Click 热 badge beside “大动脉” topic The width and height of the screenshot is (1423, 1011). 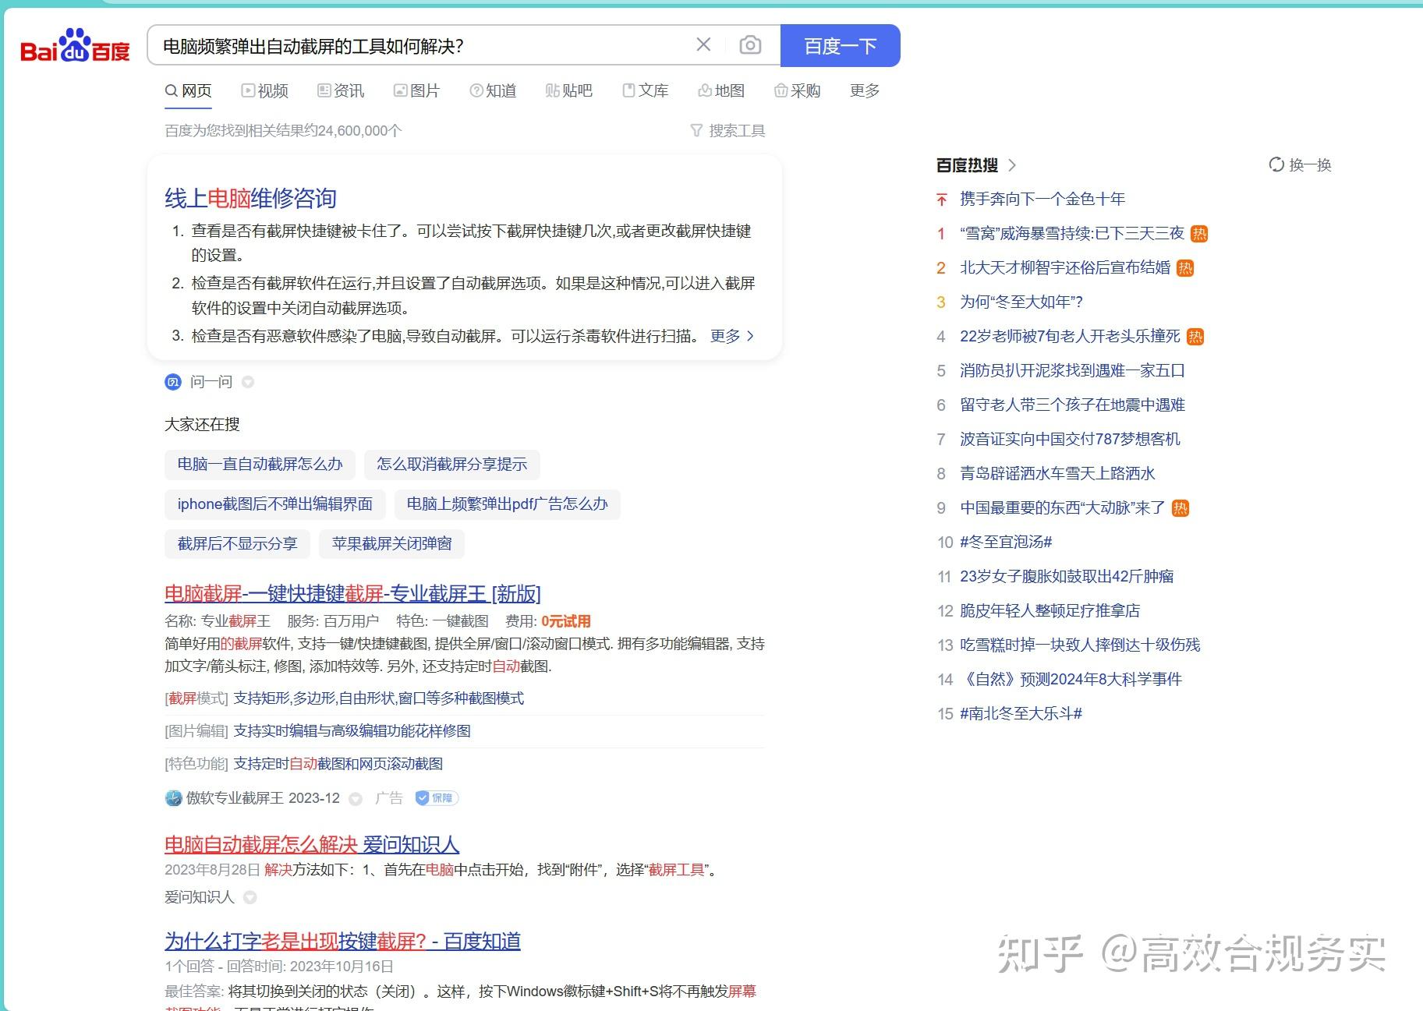1181,508
